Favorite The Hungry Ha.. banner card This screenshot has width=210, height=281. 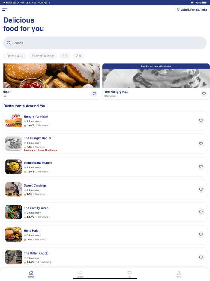point(204,94)
